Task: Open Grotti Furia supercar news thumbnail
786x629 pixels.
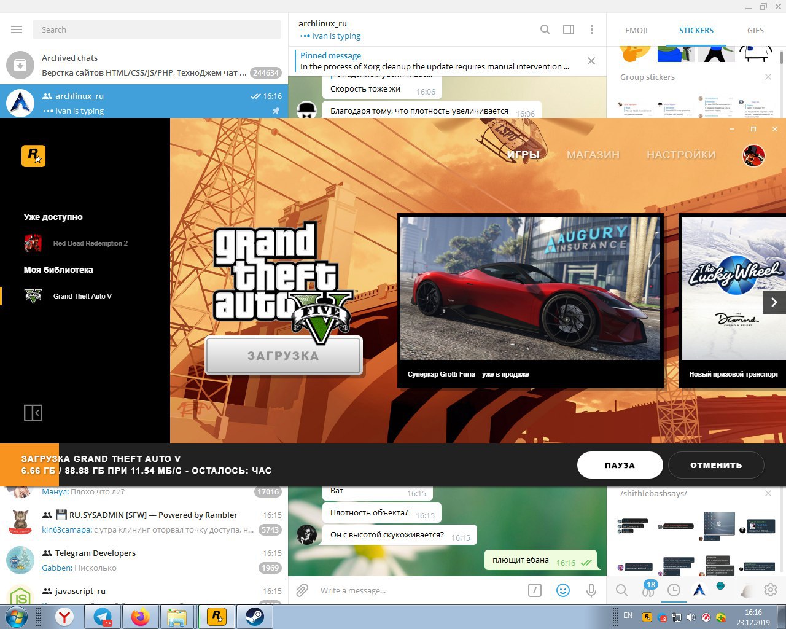Action: tap(530, 289)
